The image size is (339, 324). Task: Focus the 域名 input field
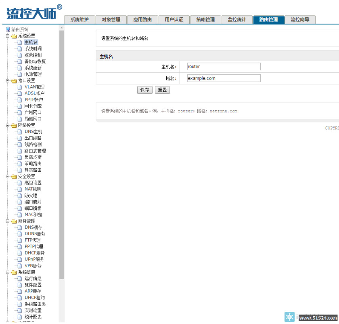(x=224, y=78)
